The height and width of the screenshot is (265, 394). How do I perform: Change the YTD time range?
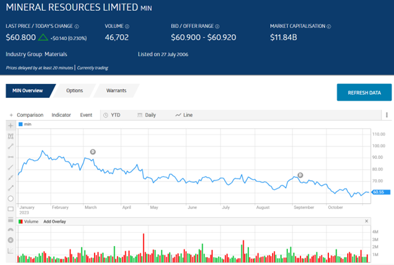[112, 115]
